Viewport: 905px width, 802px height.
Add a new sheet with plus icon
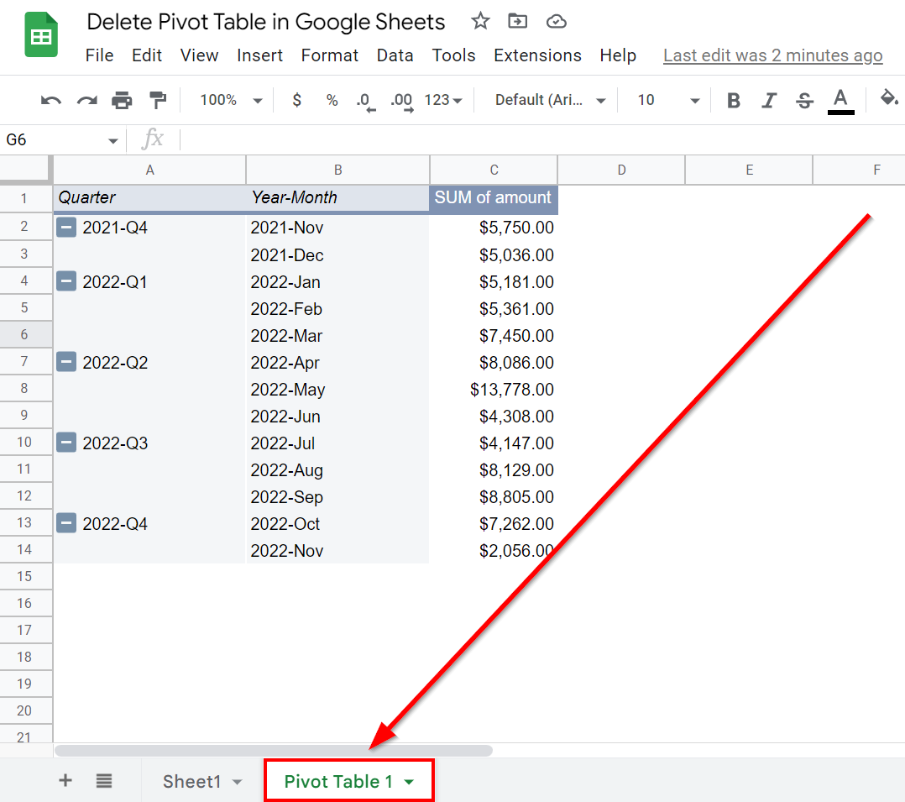click(x=65, y=780)
